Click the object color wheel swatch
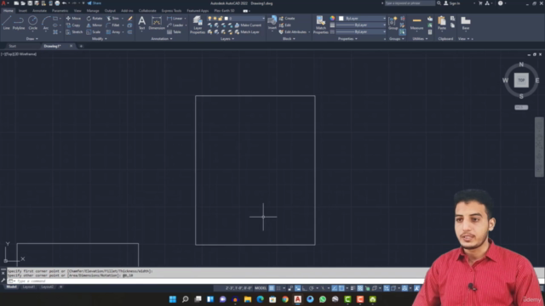The image size is (545, 306). pyautogui.click(x=332, y=19)
